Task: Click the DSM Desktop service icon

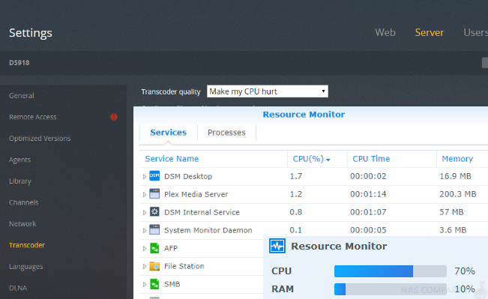Action: pyautogui.click(x=154, y=176)
